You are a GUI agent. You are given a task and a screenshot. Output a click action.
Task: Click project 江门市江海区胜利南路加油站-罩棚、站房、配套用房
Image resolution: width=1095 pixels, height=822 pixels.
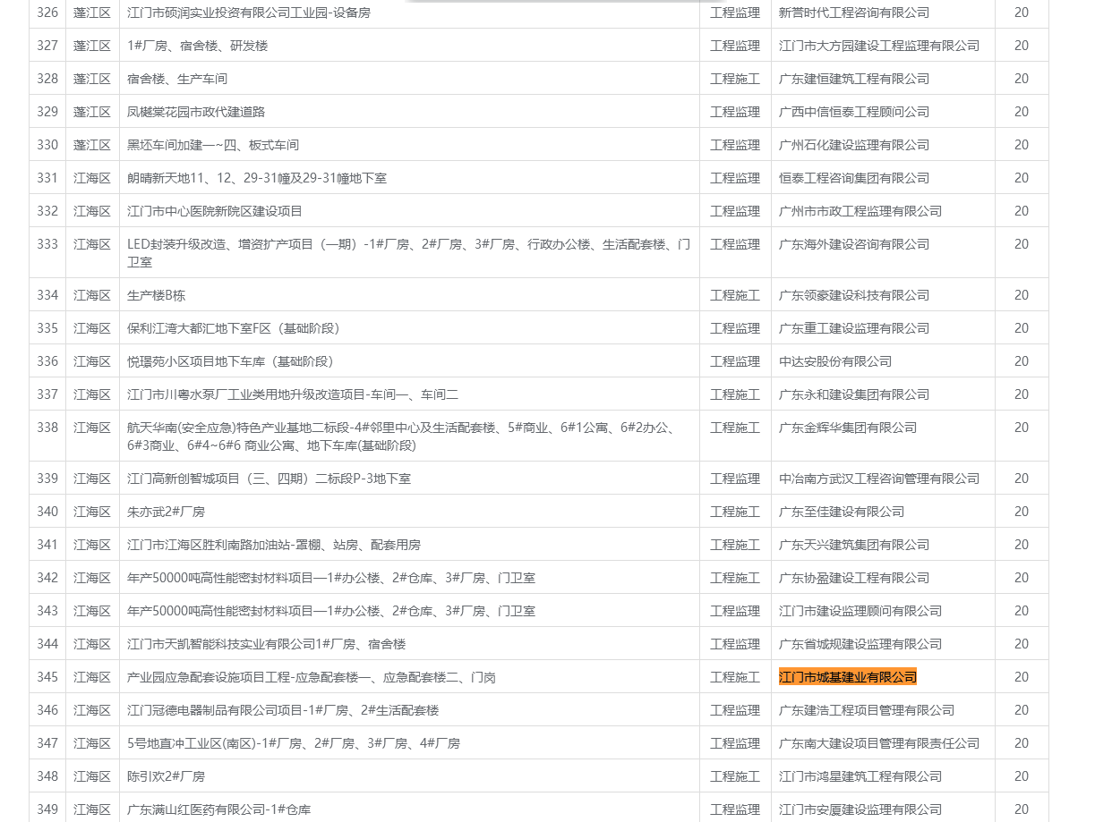(x=274, y=545)
